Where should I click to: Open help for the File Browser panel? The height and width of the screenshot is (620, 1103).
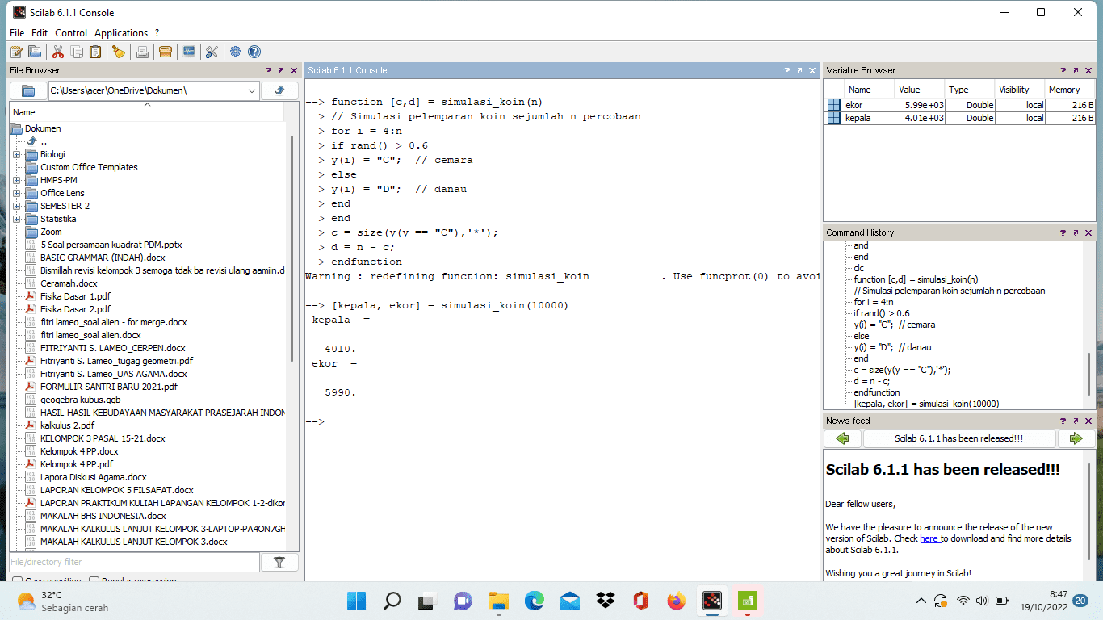pyautogui.click(x=268, y=71)
